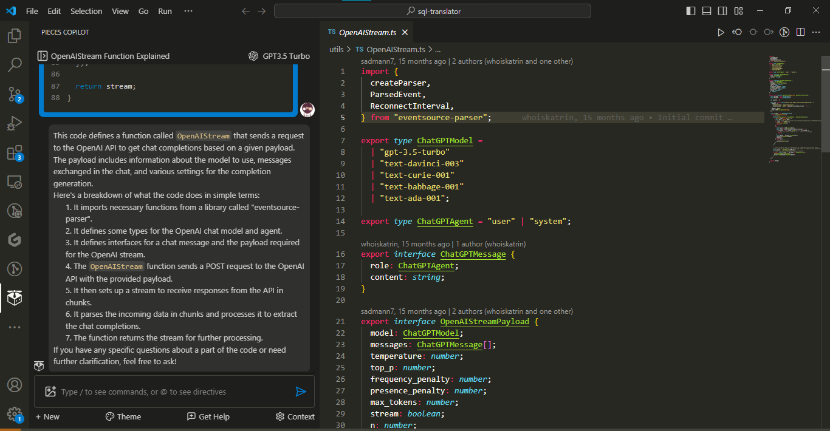Screen dimensions: 830x431
Task: Click the add attachment icon in chat input
Action: [x=50, y=392]
